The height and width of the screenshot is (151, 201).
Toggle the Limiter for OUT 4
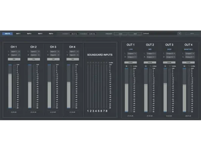189,66
